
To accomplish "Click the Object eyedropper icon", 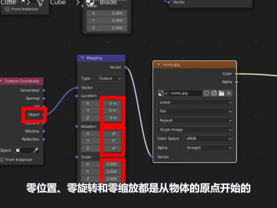I will coord(36,150).
